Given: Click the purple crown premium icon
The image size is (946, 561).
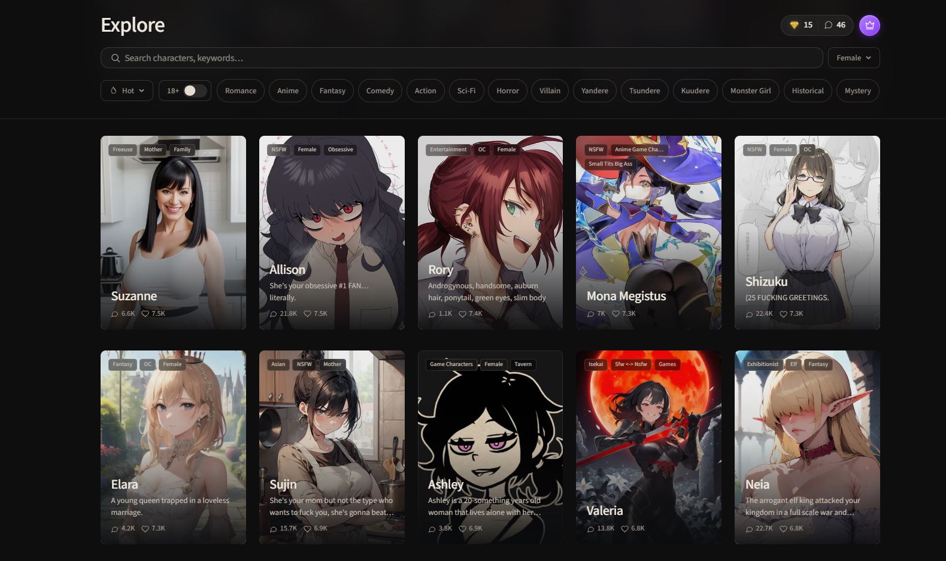Looking at the screenshot, I should click(x=869, y=25).
